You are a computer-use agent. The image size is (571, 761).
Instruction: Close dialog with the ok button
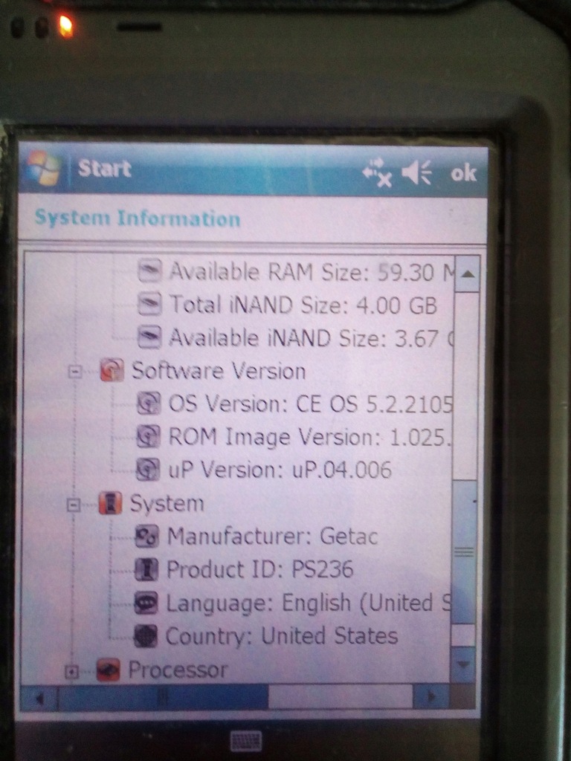[x=463, y=173]
